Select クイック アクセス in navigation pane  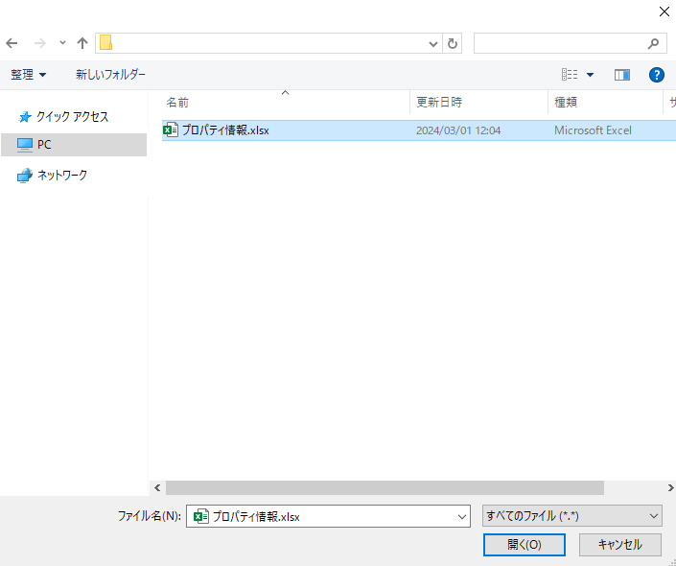[x=72, y=117]
